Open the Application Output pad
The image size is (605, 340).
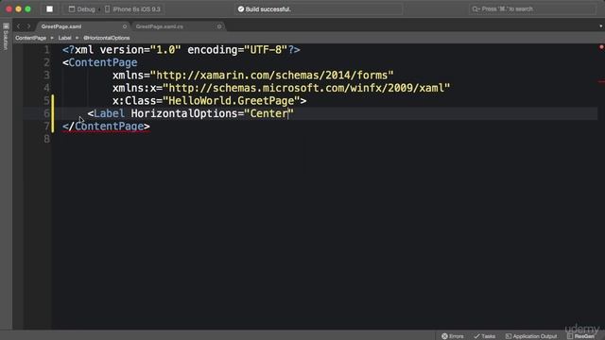click(x=531, y=336)
